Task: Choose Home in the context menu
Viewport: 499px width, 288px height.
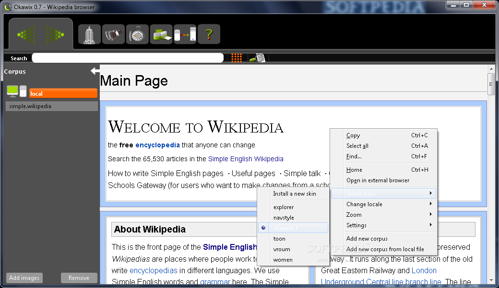Action: (383, 170)
